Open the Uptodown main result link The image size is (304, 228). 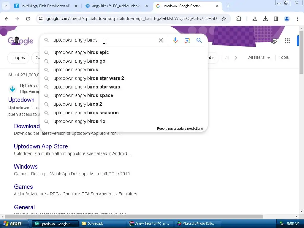[21, 100]
